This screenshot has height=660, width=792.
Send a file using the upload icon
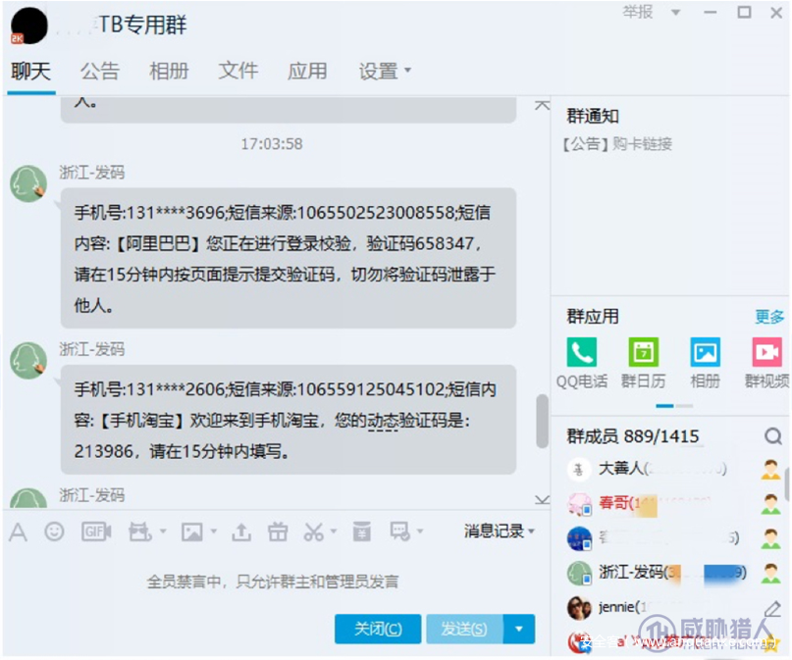(x=242, y=530)
